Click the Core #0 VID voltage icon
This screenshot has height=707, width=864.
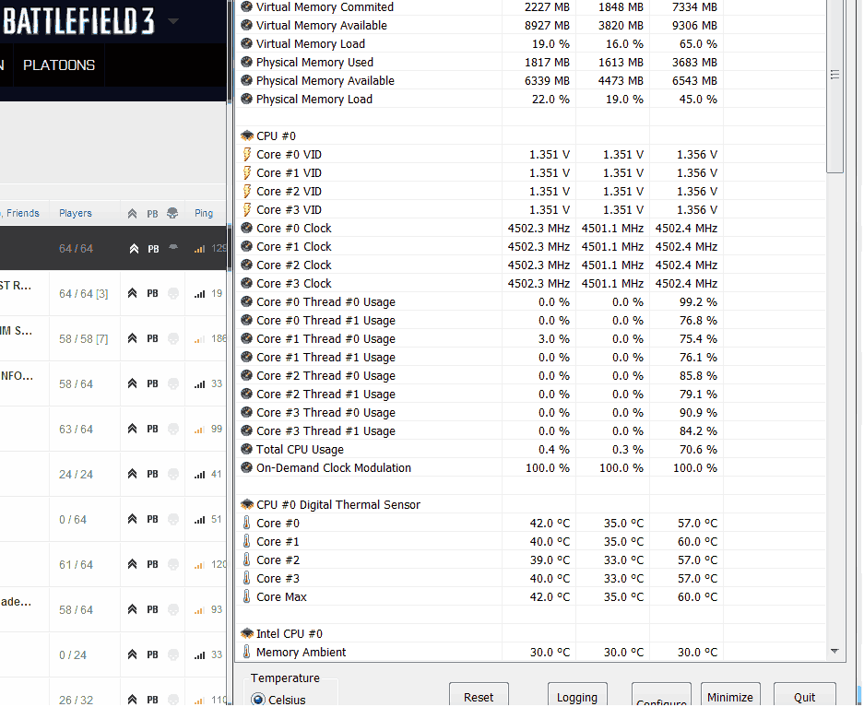coord(247,155)
